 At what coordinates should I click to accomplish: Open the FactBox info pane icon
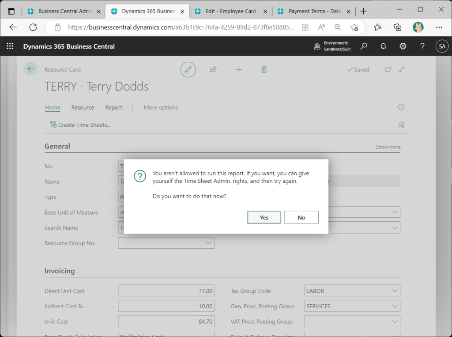[x=401, y=107]
